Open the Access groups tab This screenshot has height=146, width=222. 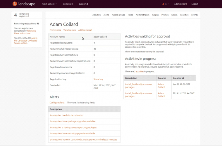[118, 15]
